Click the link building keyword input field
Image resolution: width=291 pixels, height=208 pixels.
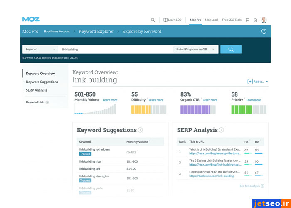click(116, 49)
